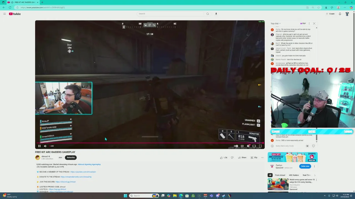Create a Clip of the stream
Screen dimensions: 355x199
tap(254, 158)
